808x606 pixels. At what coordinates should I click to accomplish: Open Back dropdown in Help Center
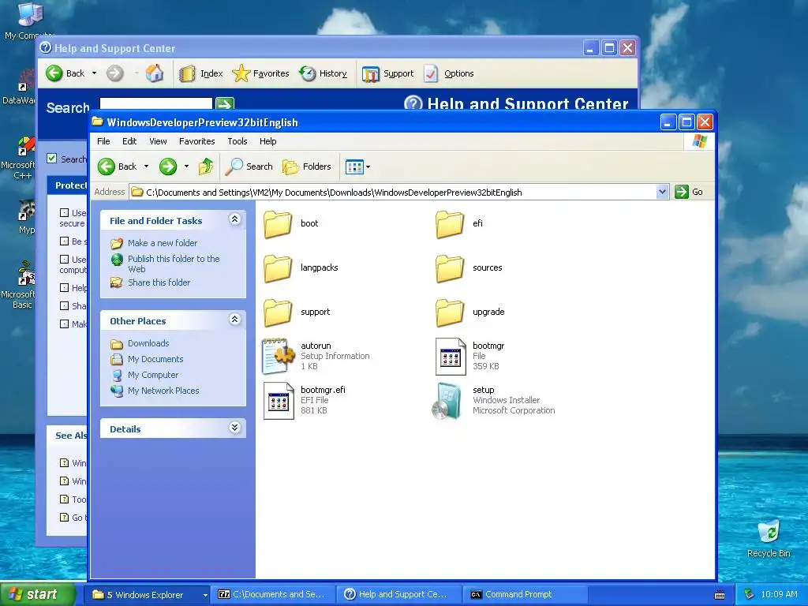95,73
